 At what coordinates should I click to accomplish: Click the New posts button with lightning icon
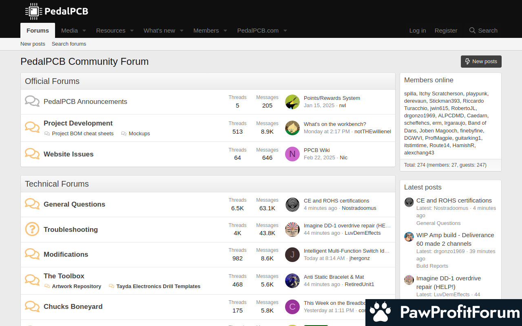(x=481, y=62)
